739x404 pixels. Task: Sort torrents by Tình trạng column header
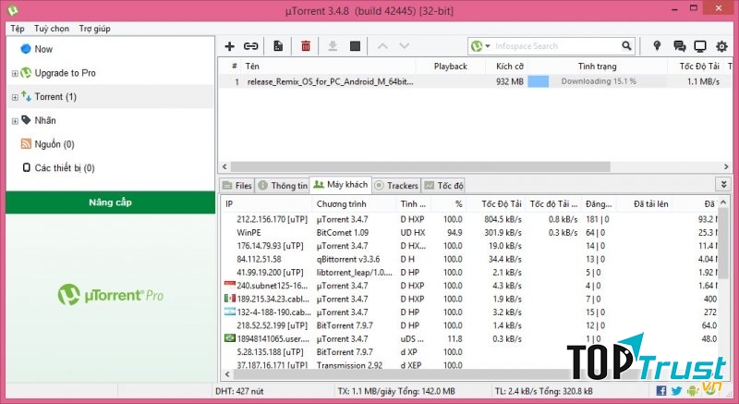click(597, 67)
